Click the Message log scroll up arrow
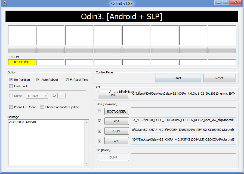Screen dimensions: 244x174 [x=87, y=122]
